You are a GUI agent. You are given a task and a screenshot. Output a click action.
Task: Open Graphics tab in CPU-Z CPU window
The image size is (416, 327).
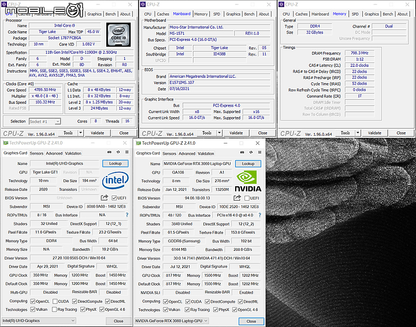tap(94, 14)
